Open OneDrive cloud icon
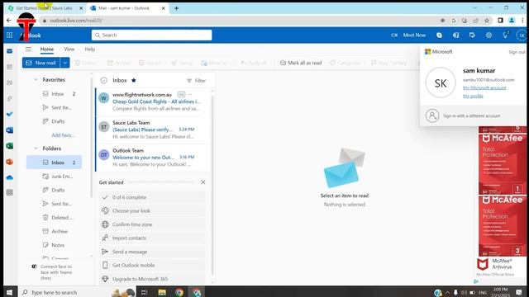529x297 pixels. 9,177
